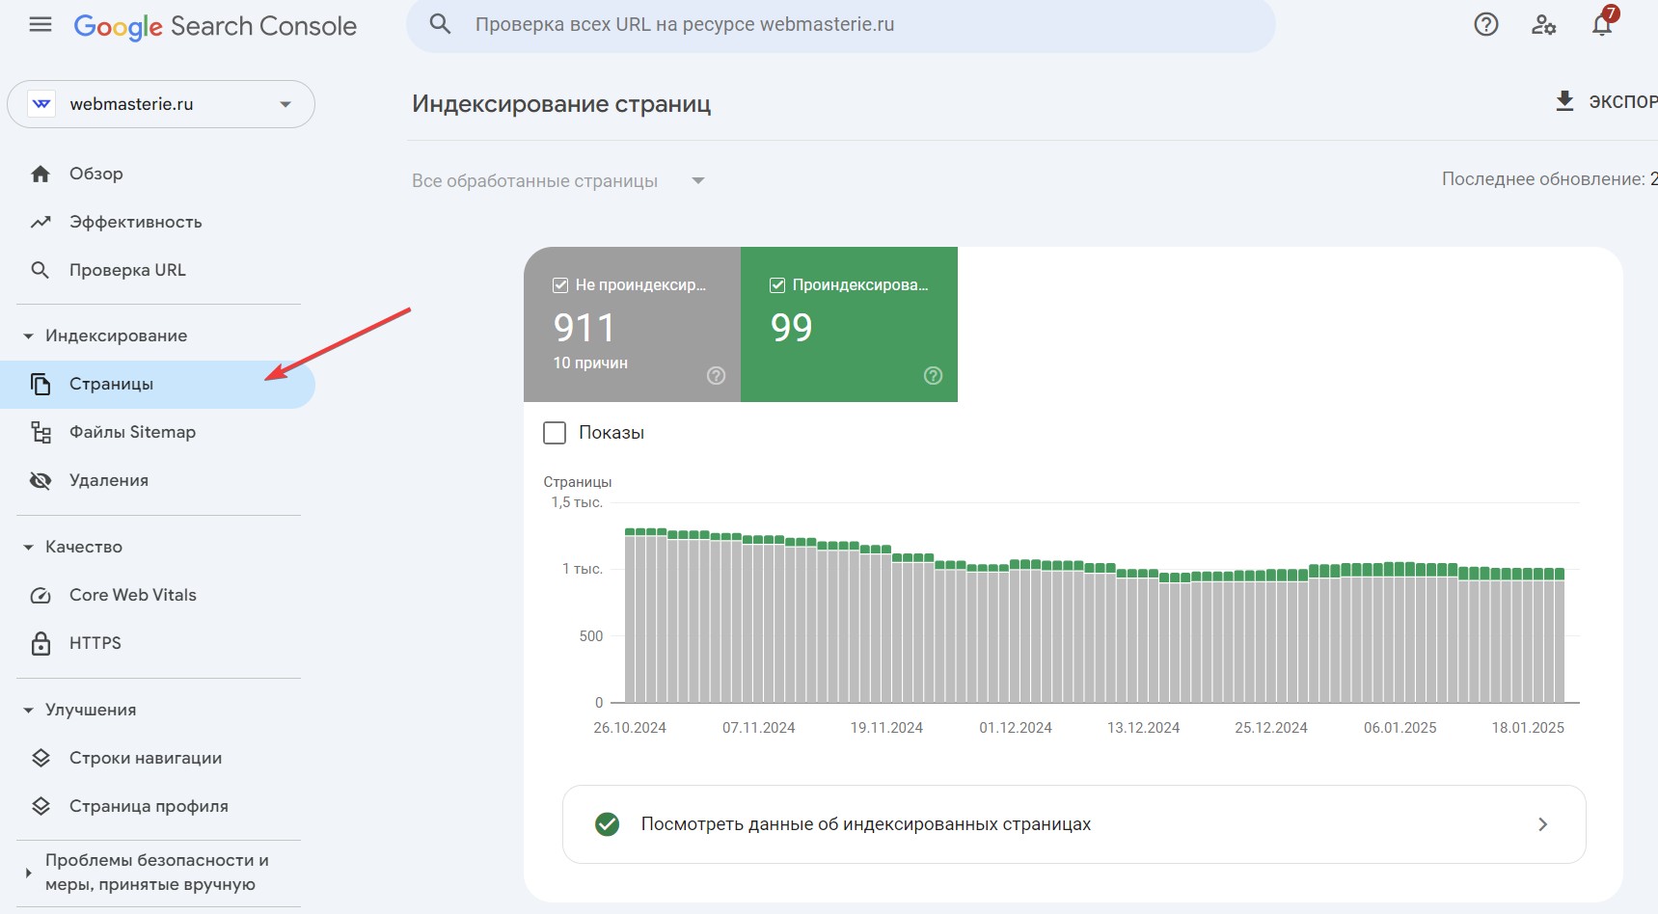Open 'Файлы Sitemap' in sidebar

132,432
